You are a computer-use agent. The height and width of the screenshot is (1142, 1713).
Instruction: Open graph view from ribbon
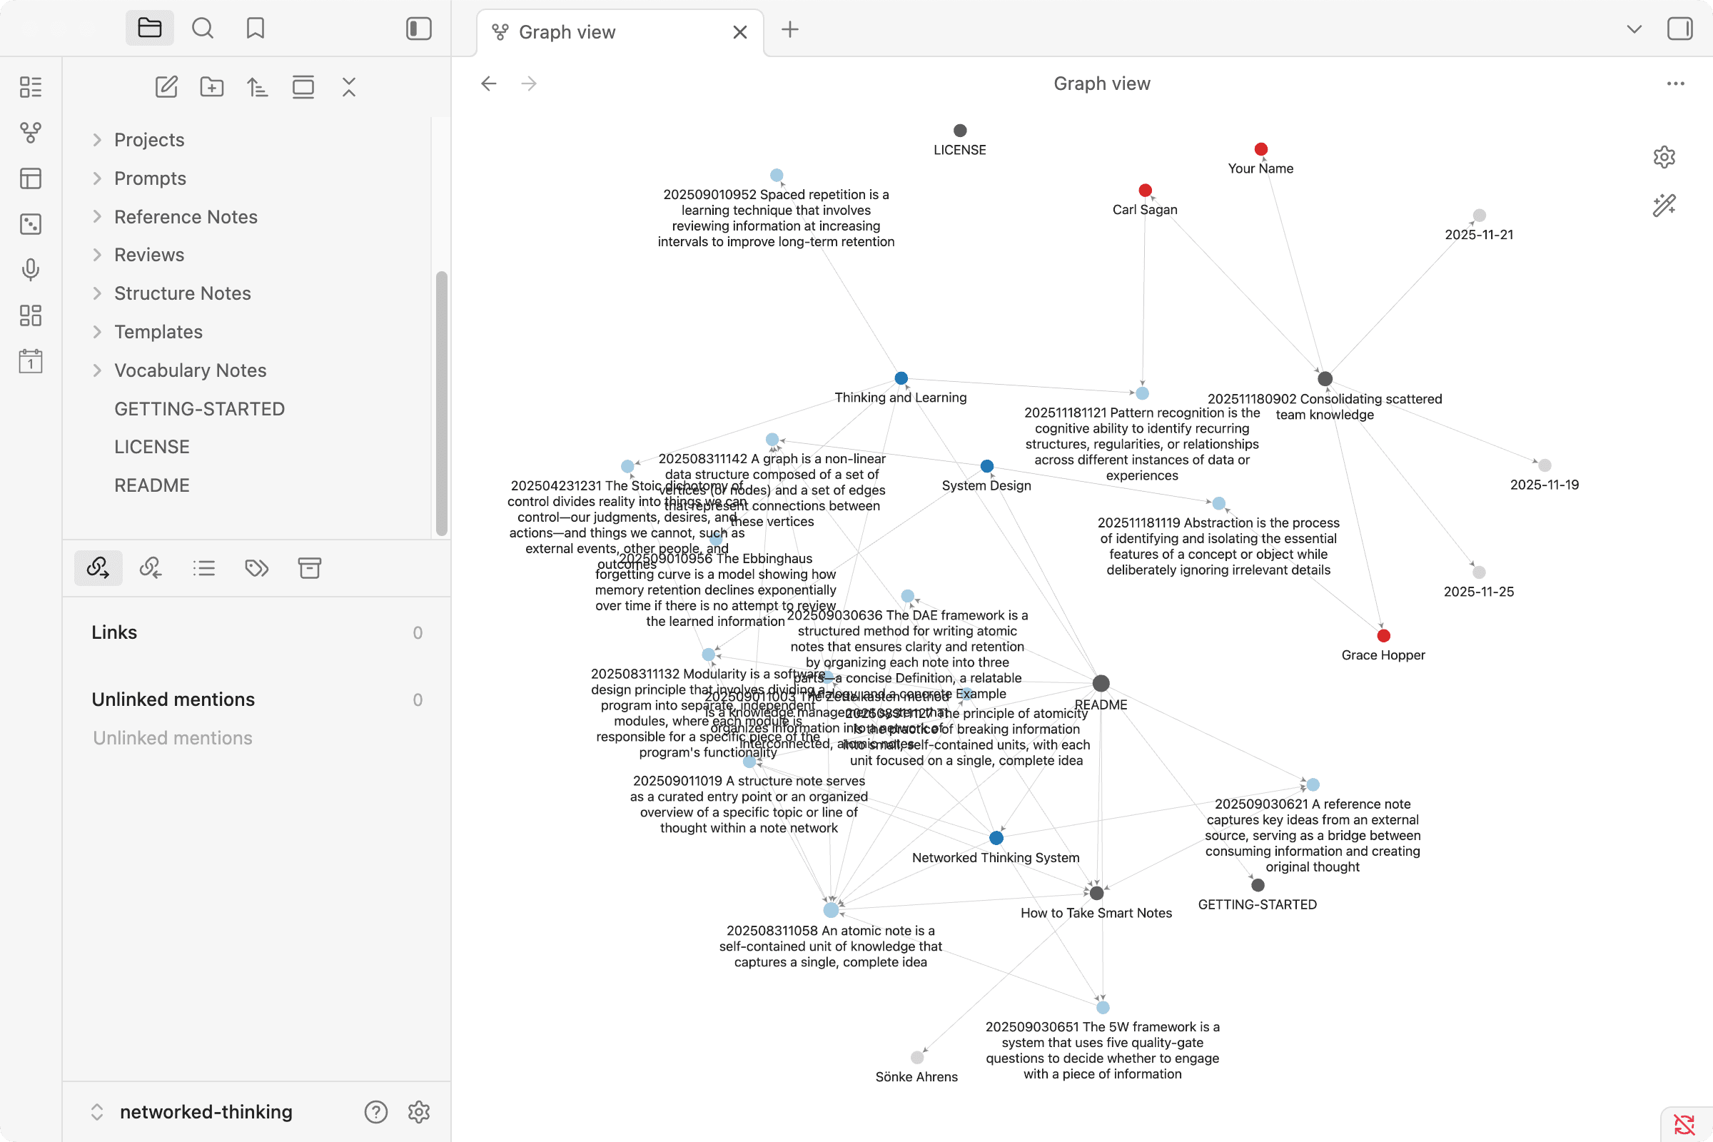tap(31, 133)
